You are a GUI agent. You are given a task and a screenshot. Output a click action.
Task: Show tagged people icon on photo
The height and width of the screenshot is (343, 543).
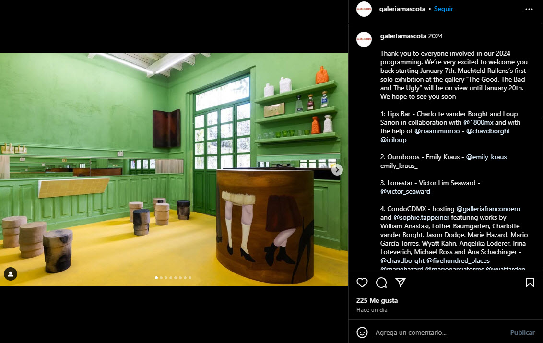(x=11, y=274)
